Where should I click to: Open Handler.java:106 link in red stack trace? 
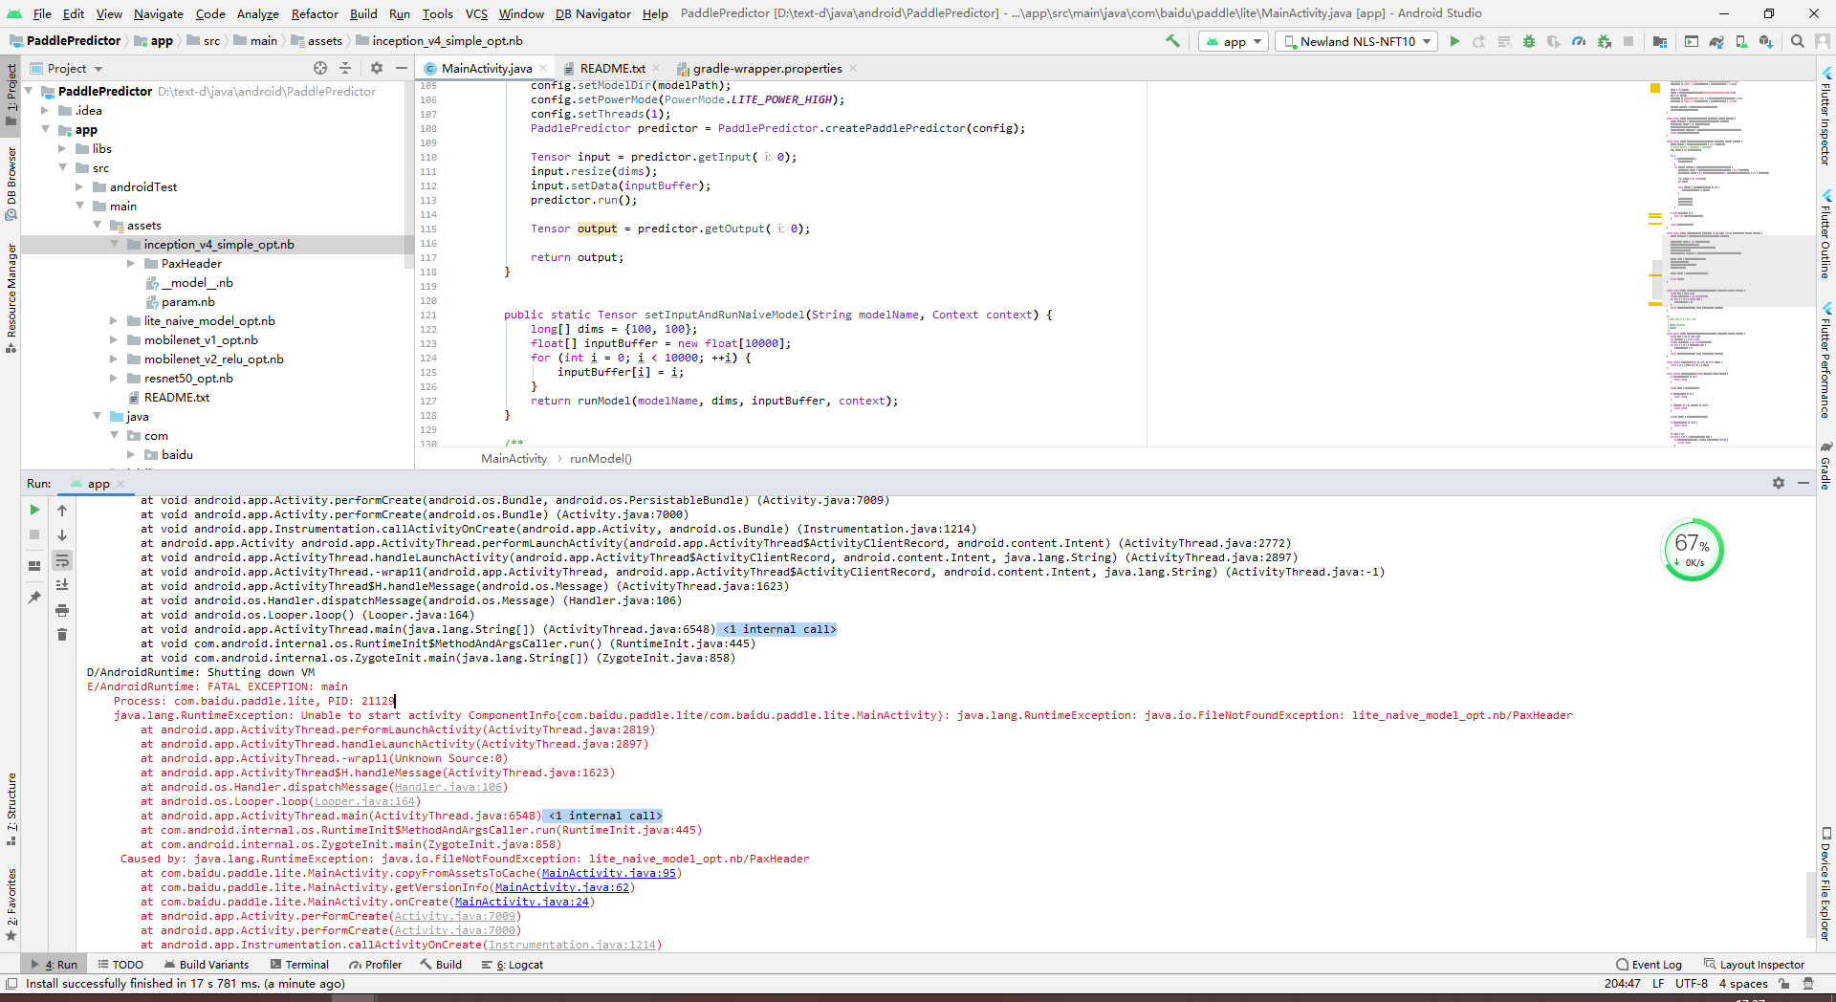tap(448, 787)
